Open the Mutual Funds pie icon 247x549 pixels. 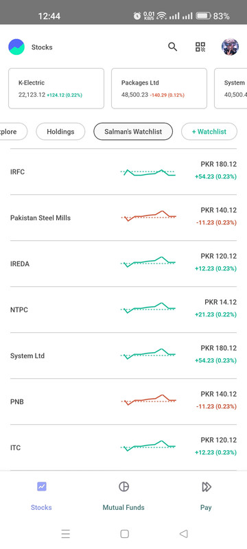124,487
